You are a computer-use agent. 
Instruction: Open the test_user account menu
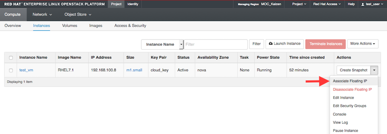(x=372, y=4)
